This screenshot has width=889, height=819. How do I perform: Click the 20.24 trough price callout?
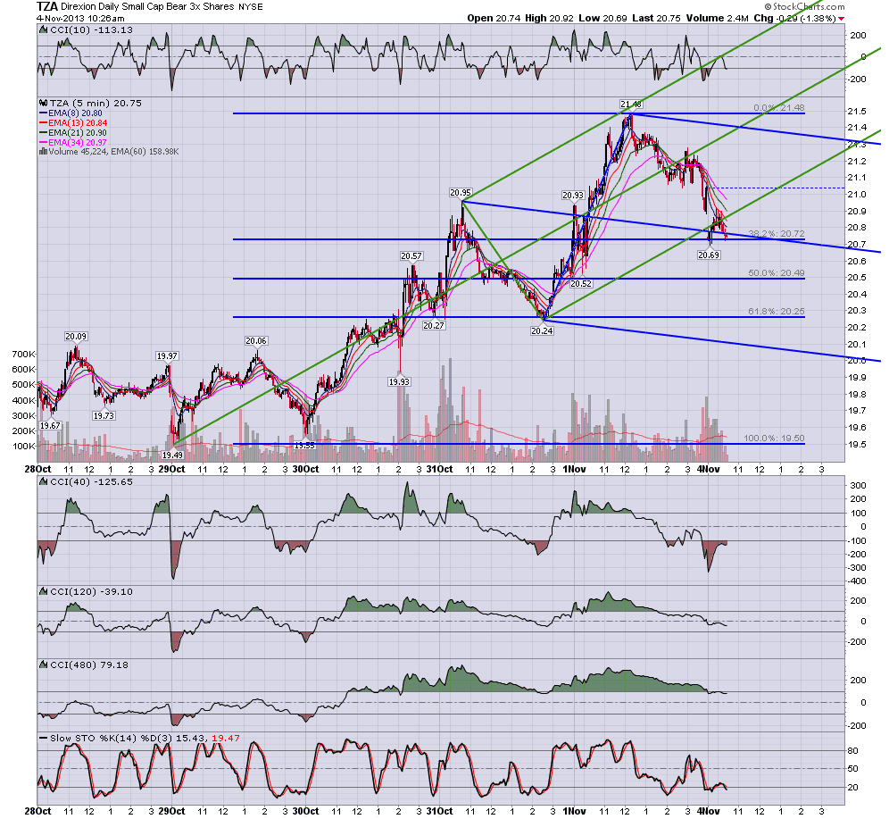pyautogui.click(x=542, y=330)
